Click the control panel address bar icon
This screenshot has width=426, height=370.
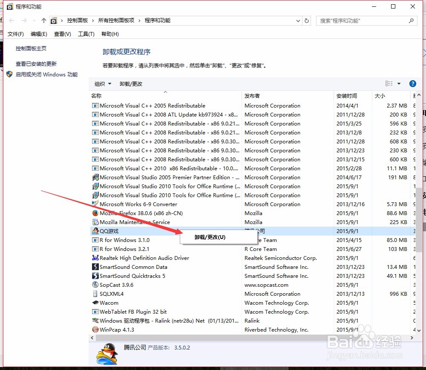[54, 20]
